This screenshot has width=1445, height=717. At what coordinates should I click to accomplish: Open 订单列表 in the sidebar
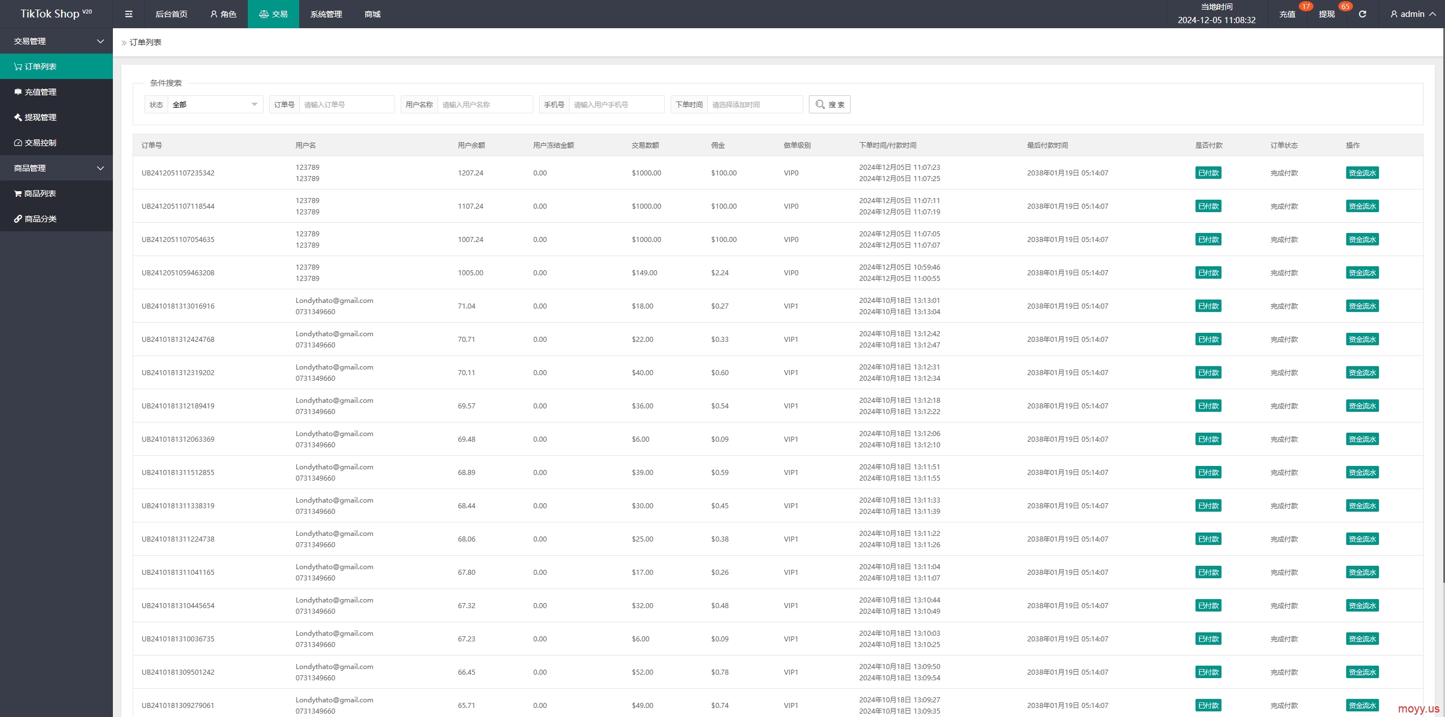(x=56, y=67)
